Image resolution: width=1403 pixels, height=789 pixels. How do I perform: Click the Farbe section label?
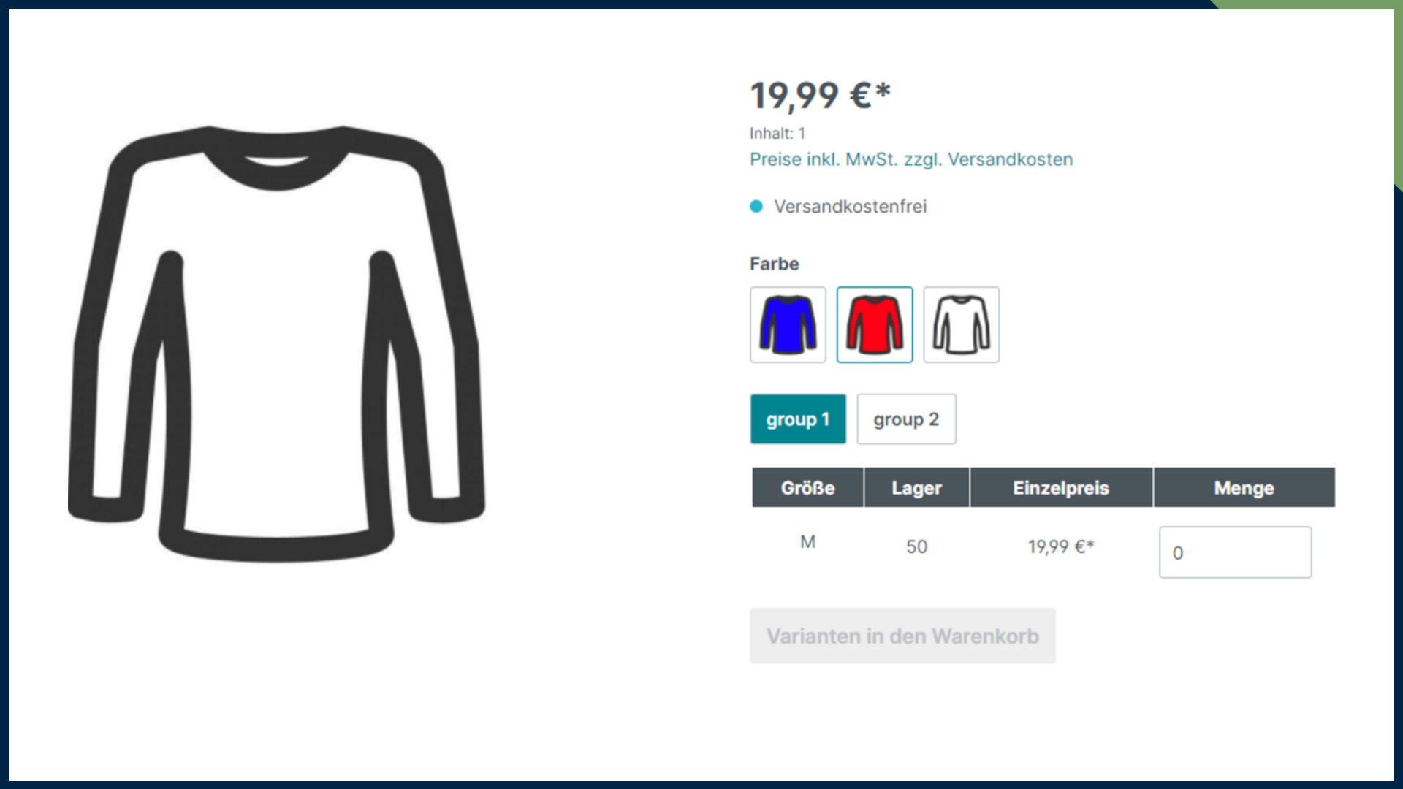click(774, 264)
